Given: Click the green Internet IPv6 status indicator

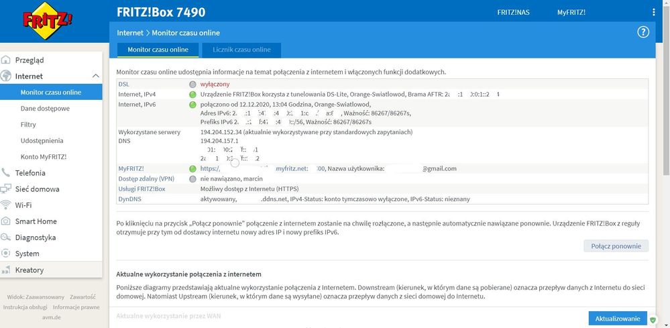Looking at the screenshot, I should tap(192, 105).
